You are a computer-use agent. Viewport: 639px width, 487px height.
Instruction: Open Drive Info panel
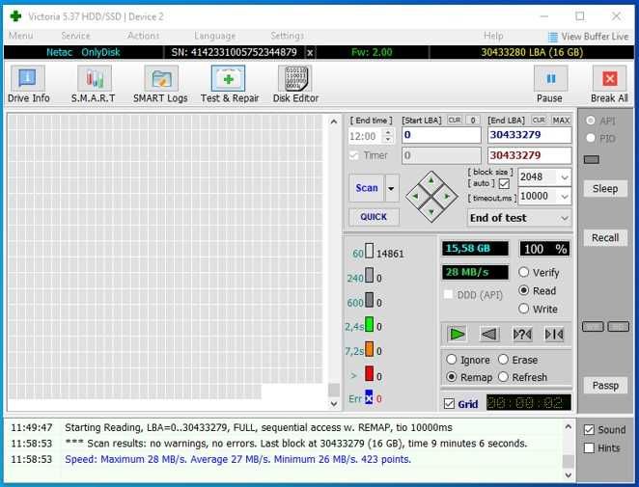point(28,78)
